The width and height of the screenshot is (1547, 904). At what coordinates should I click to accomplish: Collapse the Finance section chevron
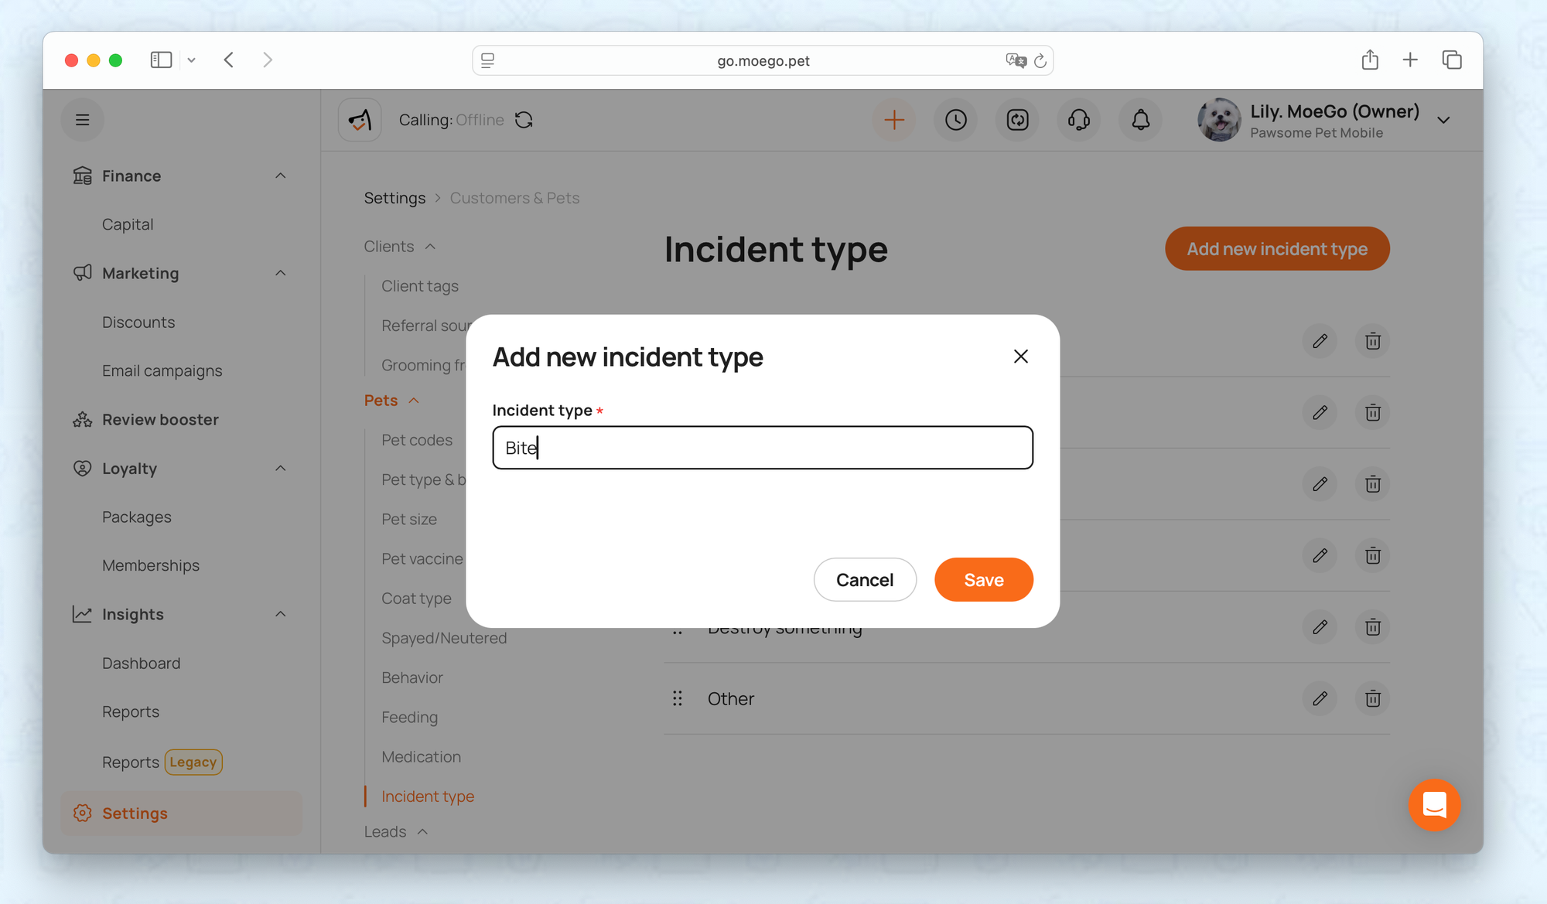click(281, 176)
